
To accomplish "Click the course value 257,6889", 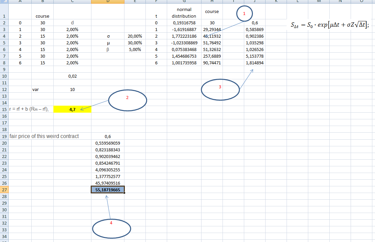I will click(212, 56).
